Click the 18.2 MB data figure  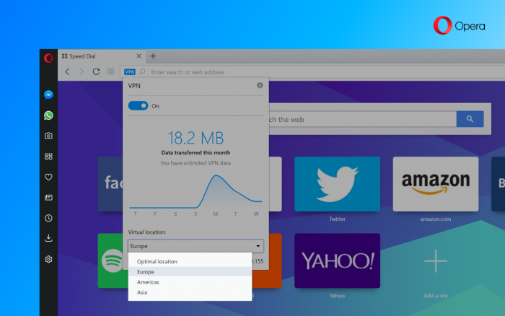point(196,138)
